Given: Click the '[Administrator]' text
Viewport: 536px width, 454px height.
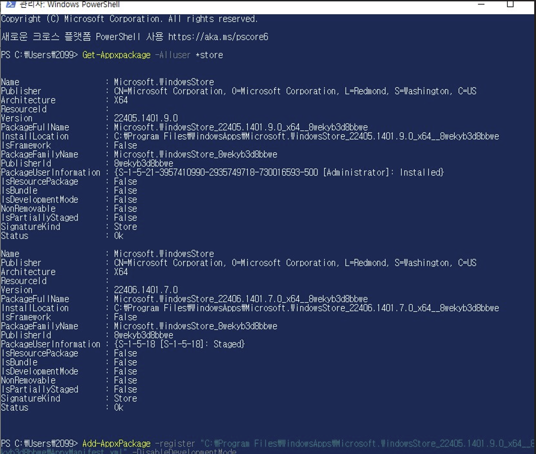Looking at the screenshot, I should coord(356,172).
